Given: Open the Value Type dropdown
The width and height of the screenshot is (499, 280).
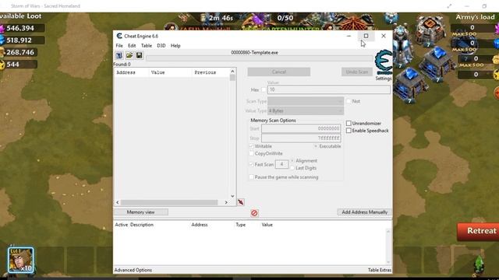Looking at the screenshot, I should pyautogui.click(x=306, y=110).
